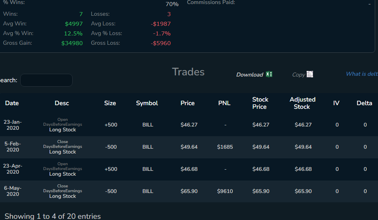Viewport: 378px width, 220px height.
Task: Open the 'What is delta' help link
Action: coord(361,74)
